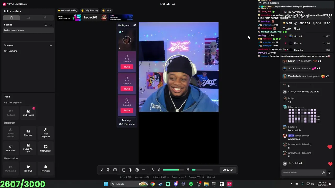Open the clip capture tool

click(115, 170)
